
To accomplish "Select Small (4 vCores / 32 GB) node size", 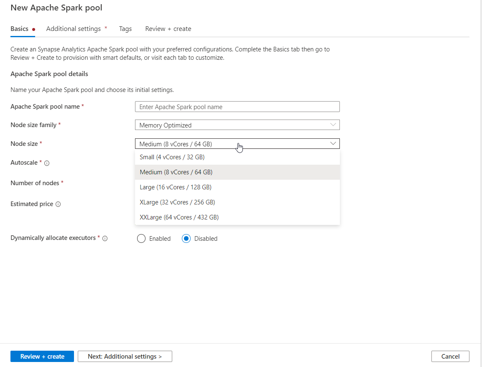I will pos(172,157).
